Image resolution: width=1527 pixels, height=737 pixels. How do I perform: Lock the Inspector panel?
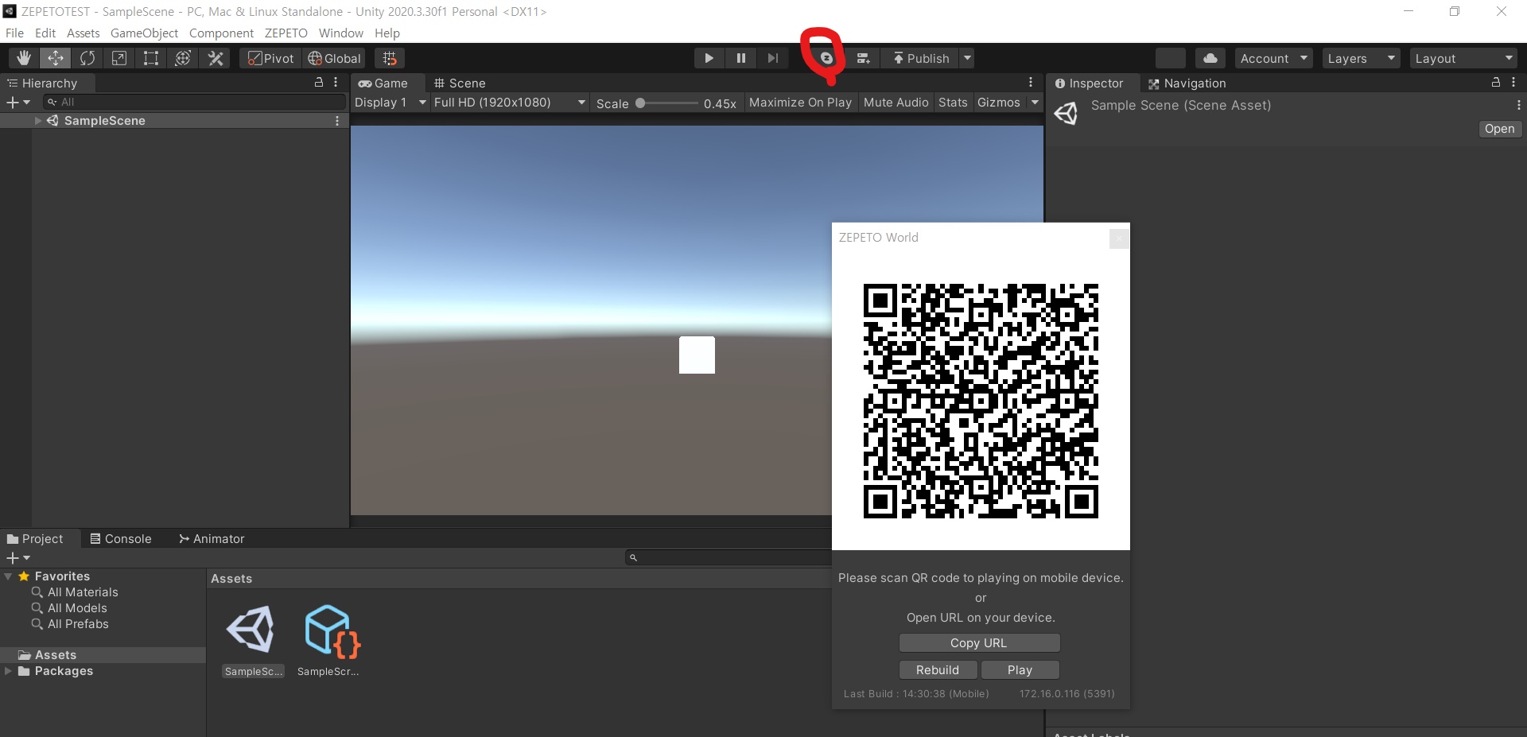click(x=1496, y=82)
